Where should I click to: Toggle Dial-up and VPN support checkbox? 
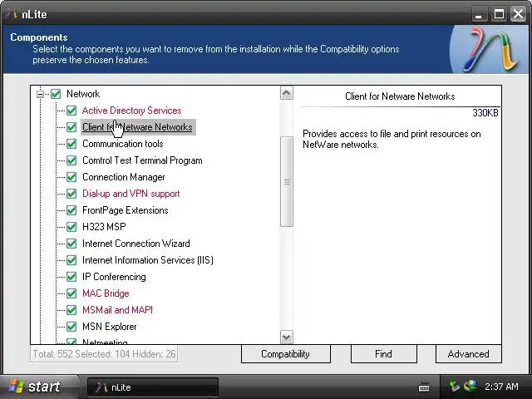point(71,194)
